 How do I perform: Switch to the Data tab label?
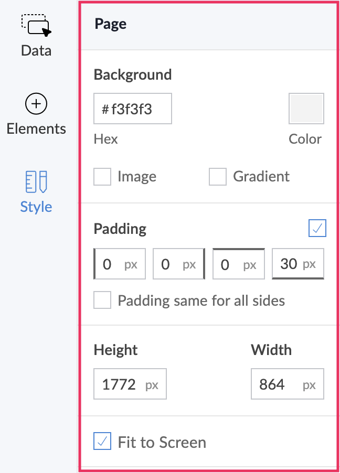tap(36, 51)
